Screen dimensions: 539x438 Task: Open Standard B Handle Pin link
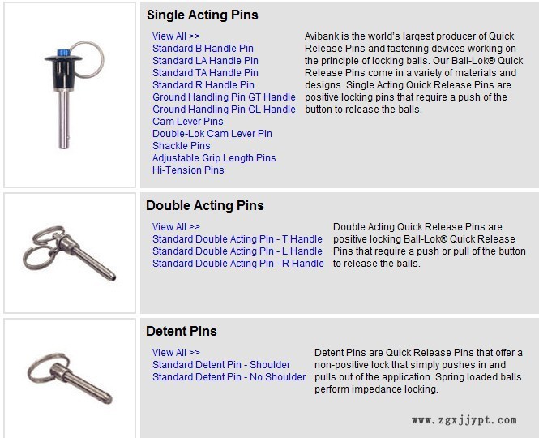click(x=203, y=49)
